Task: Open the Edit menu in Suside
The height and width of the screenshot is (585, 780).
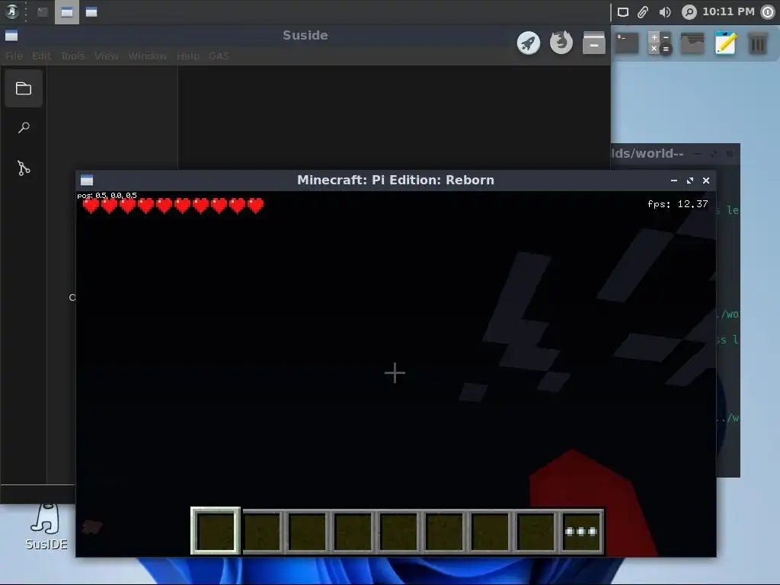Action: tap(41, 56)
